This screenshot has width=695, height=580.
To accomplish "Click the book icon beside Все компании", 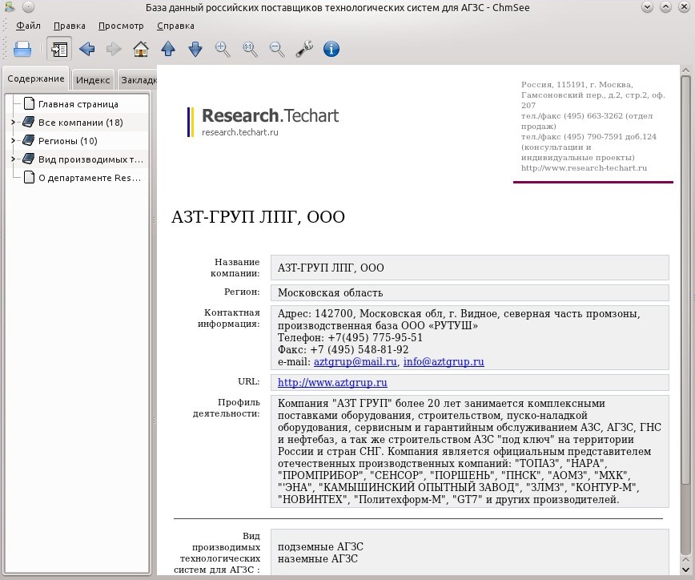I will [28, 122].
